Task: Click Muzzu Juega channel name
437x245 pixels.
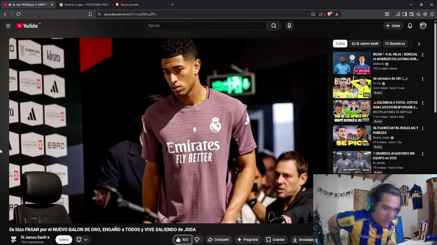Action: click(x=381, y=138)
